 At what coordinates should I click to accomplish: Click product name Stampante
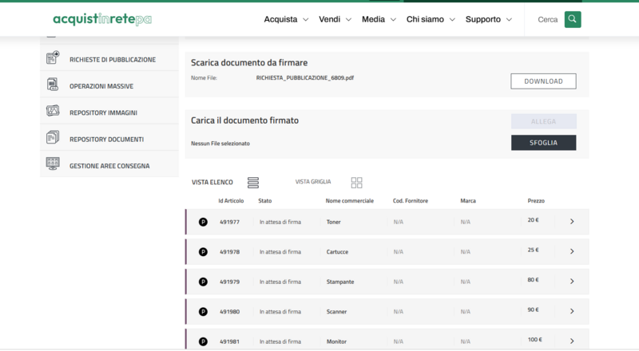click(x=340, y=282)
